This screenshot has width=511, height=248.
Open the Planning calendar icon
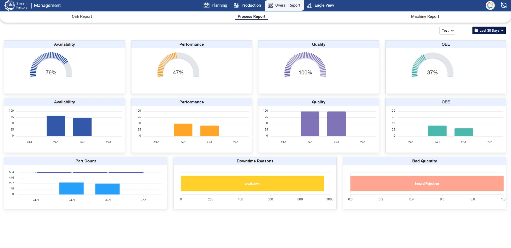pos(207,5)
